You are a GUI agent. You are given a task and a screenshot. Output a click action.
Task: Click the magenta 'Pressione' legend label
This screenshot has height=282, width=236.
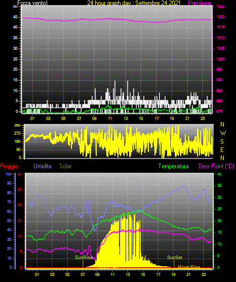[x=200, y=3]
